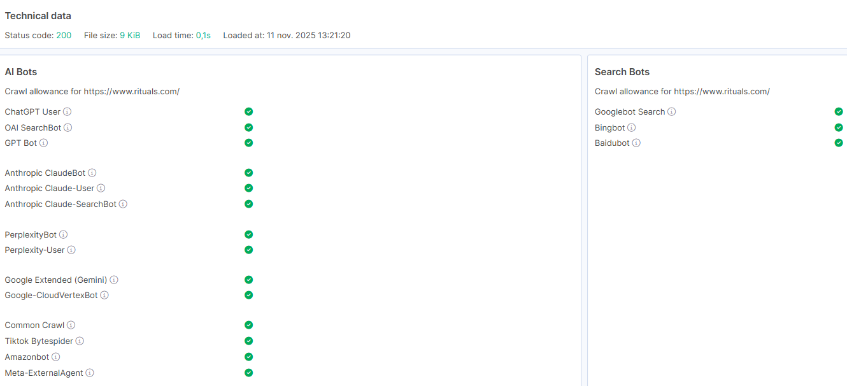Click green check status for Amazonbot
This screenshot has height=386, width=847.
[x=249, y=357]
